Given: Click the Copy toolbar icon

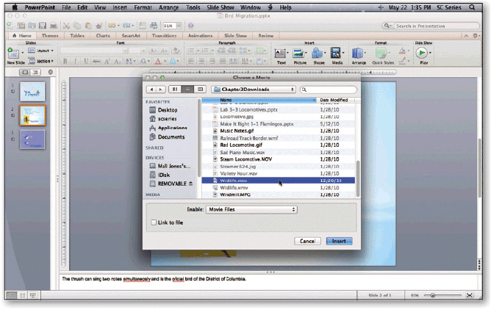Looking at the screenshot, I should point(77,26).
